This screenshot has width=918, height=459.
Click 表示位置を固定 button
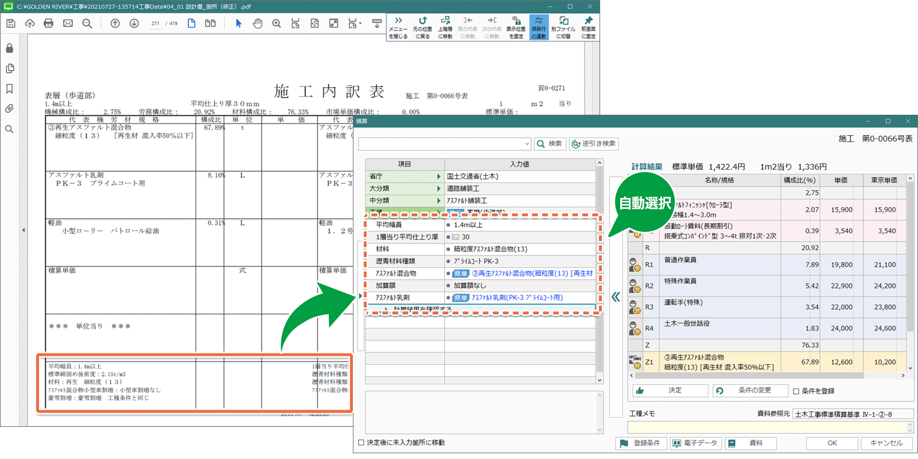[x=516, y=28]
